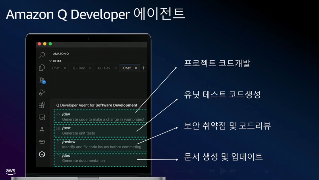
Task: Close the active Chat tab
Action: pos(136,68)
